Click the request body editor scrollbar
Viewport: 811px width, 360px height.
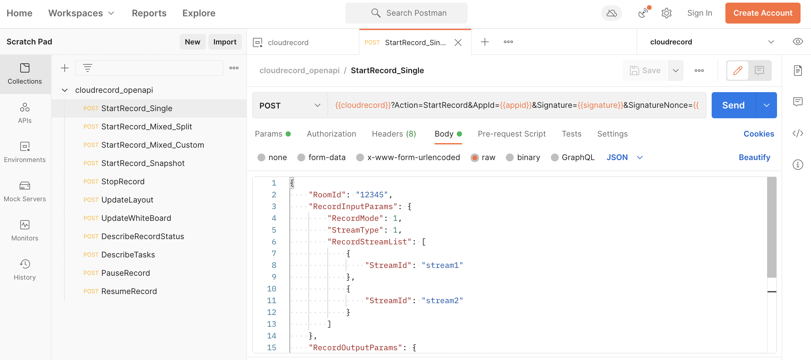pos(772,227)
